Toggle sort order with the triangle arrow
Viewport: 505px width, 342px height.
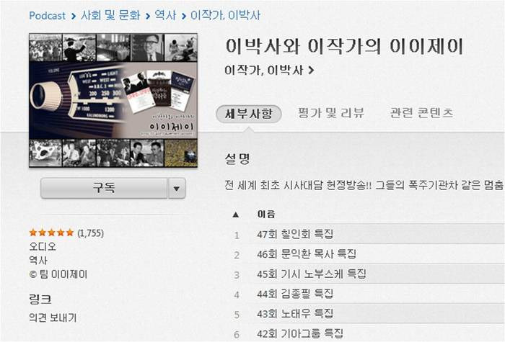(x=236, y=215)
